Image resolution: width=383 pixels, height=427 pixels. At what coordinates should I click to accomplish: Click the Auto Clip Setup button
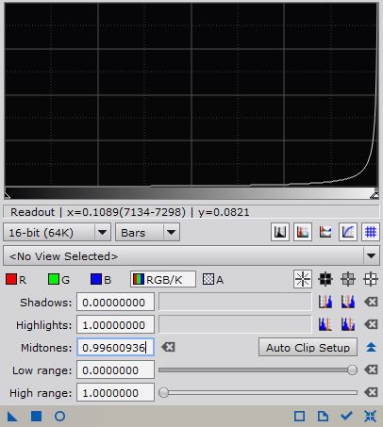308,347
